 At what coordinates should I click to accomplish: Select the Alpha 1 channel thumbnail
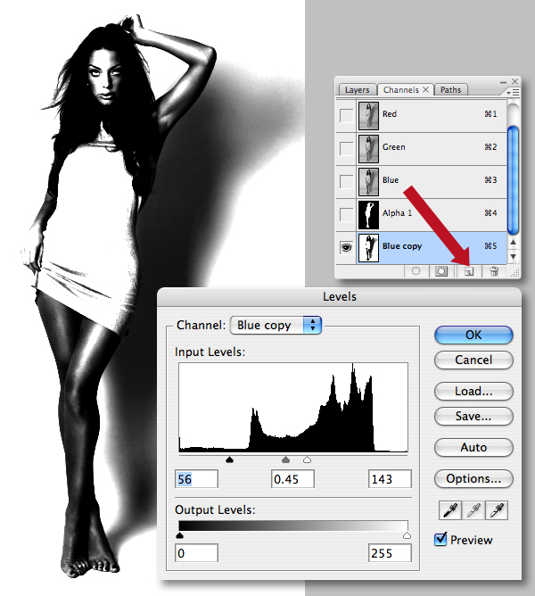(x=368, y=214)
